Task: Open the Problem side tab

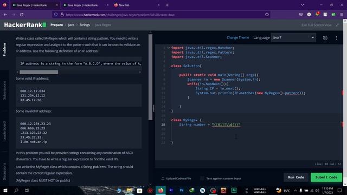Action: coord(4,49)
